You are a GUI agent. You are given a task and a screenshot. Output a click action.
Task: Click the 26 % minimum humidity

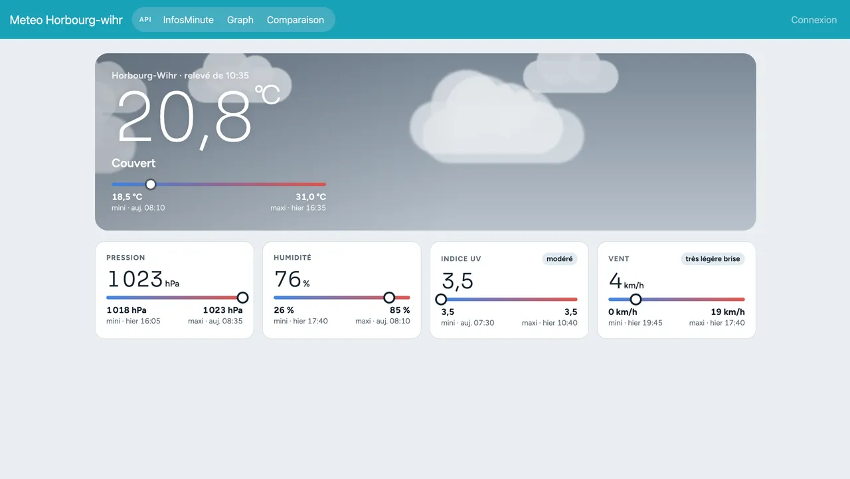[x=284, y=310]
